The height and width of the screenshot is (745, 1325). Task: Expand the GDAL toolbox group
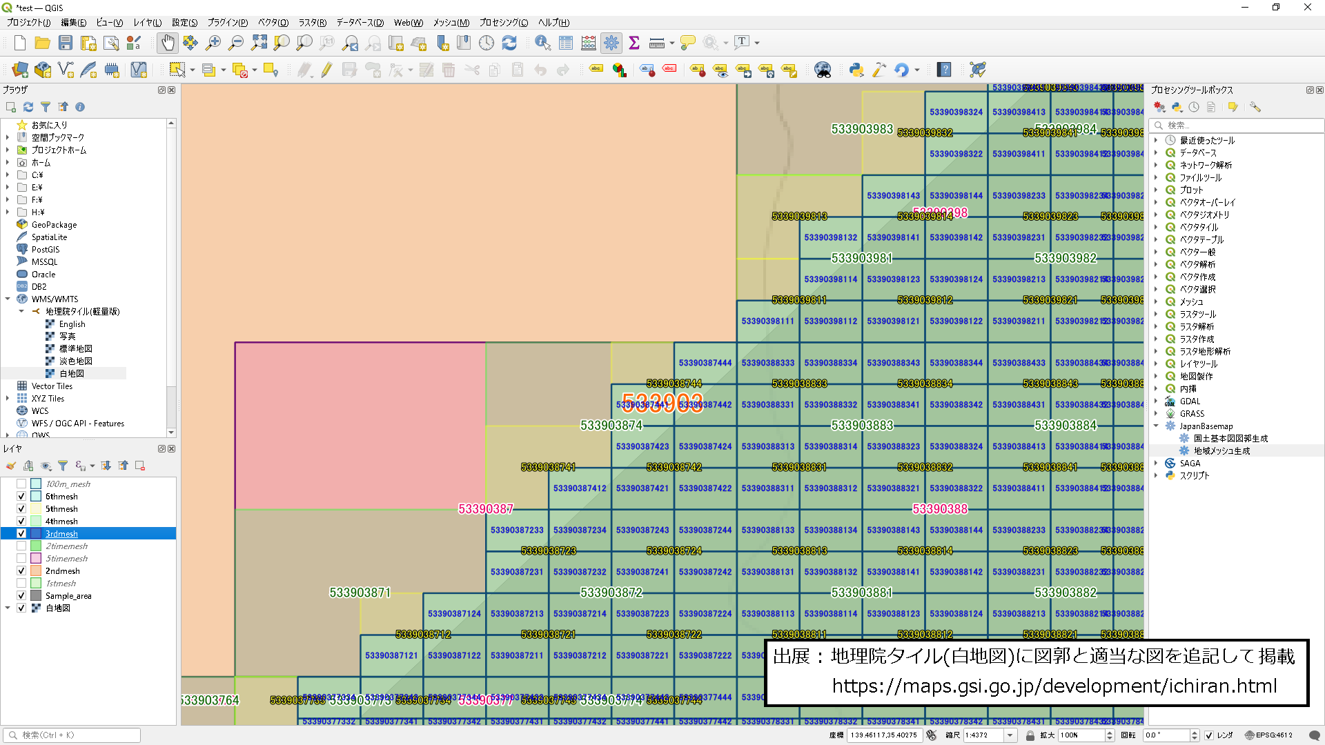[1156, 401]
